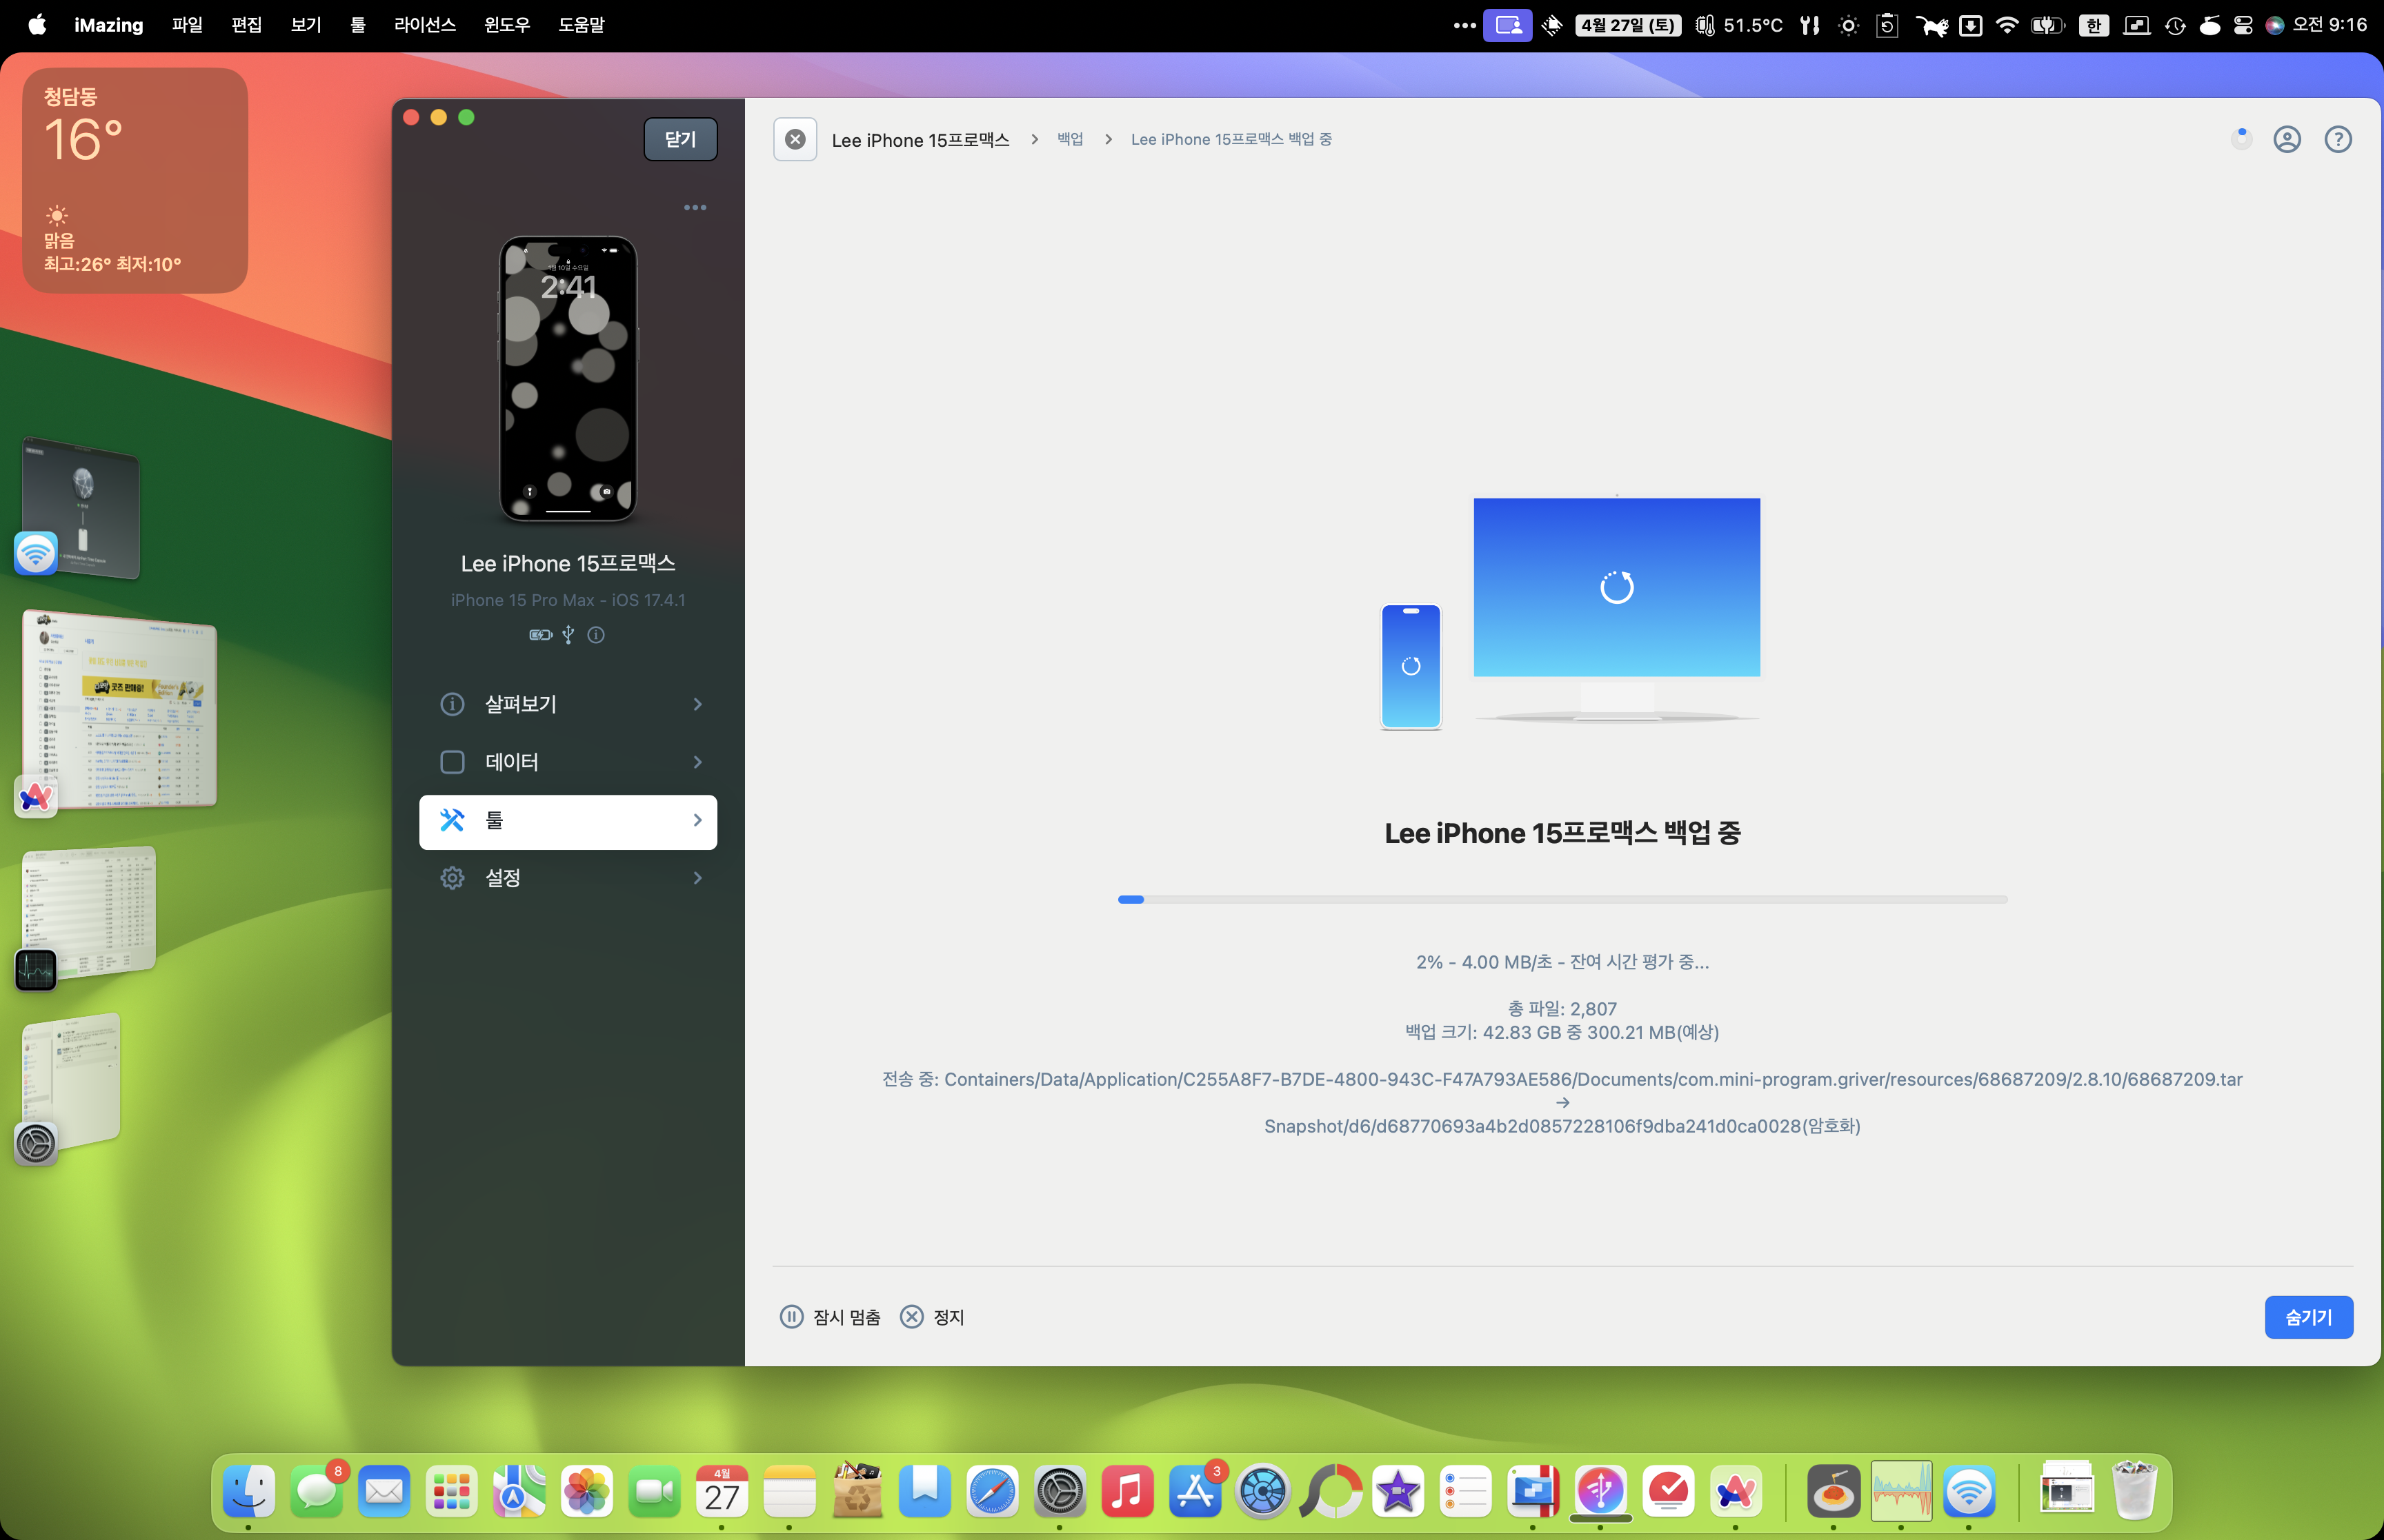The image size is (2384, 1540).
Task: Click the 닫기 button
Action: coord(680,139)
